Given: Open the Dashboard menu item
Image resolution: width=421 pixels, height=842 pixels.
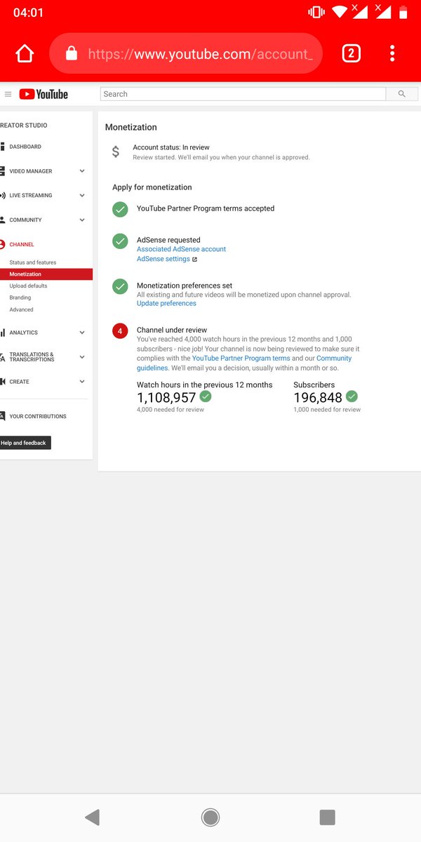Looking at the screenshot, I should click(25, 147).
